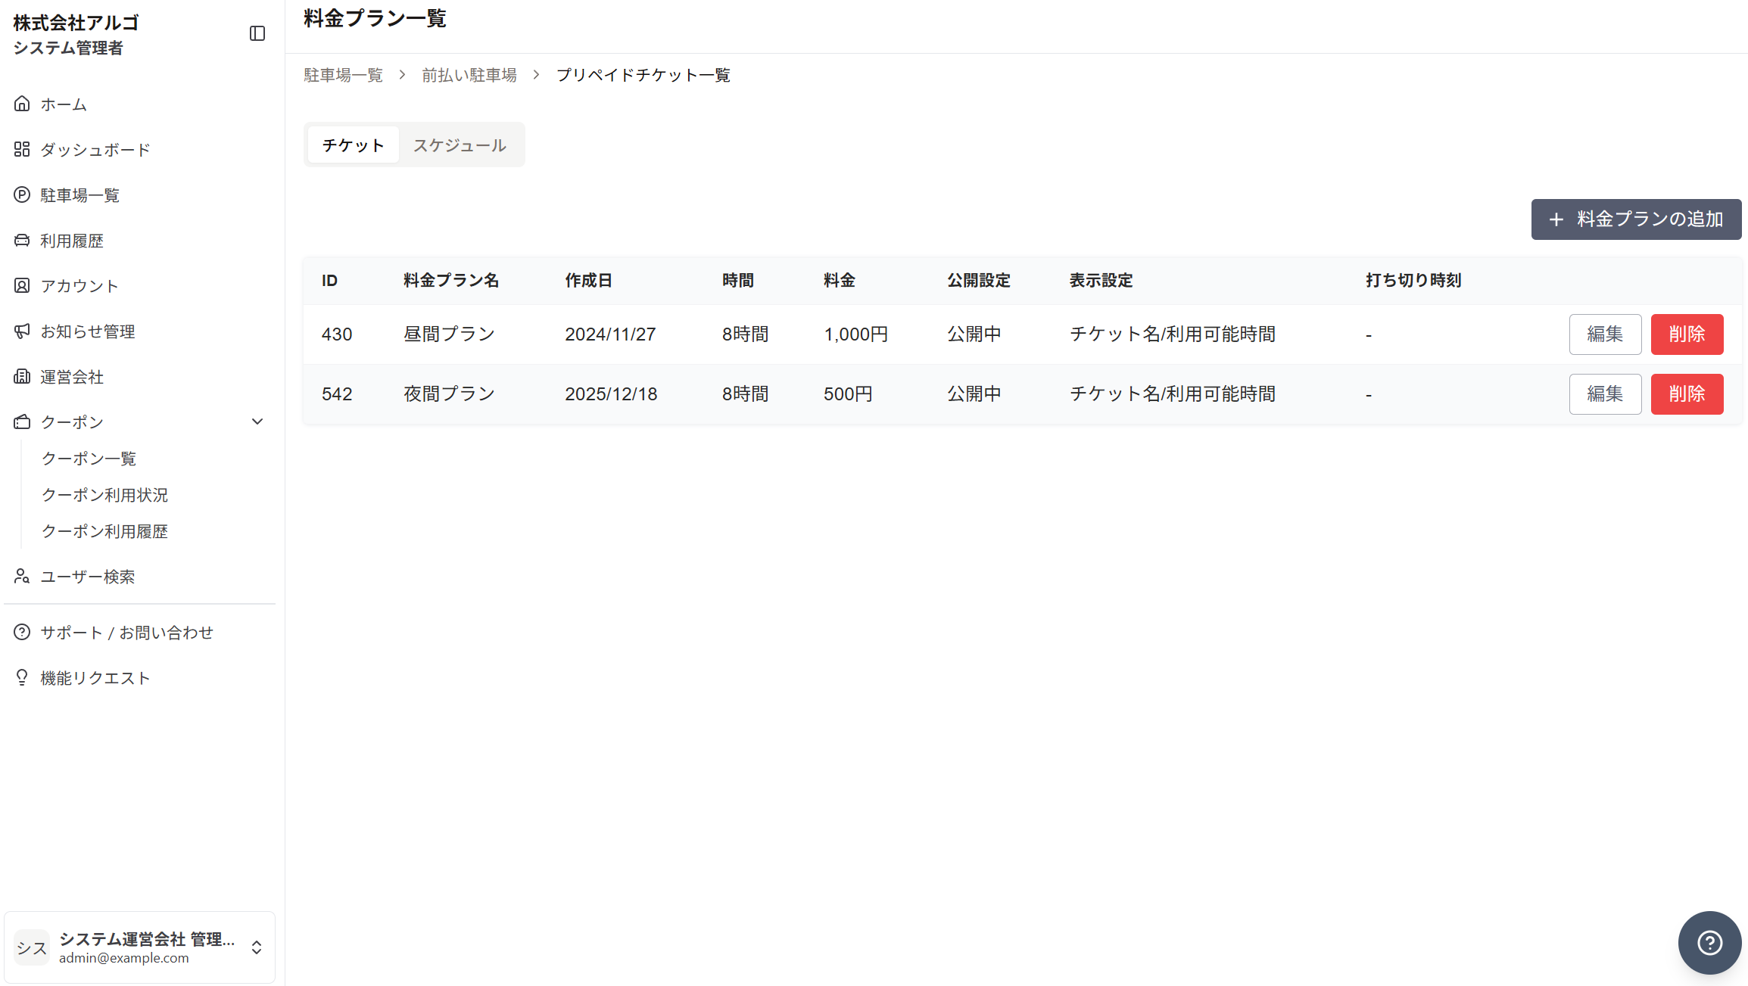
Task: Click the Home icon in the sidebar
Action: pos(22,104)
